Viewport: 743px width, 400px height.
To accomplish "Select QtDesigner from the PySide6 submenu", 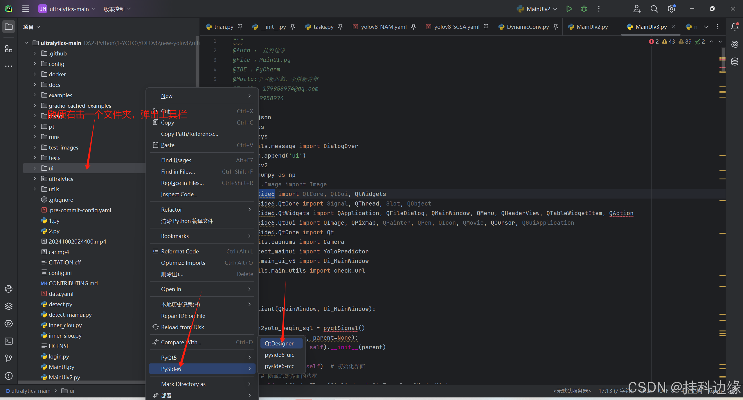I will (279, 343).
